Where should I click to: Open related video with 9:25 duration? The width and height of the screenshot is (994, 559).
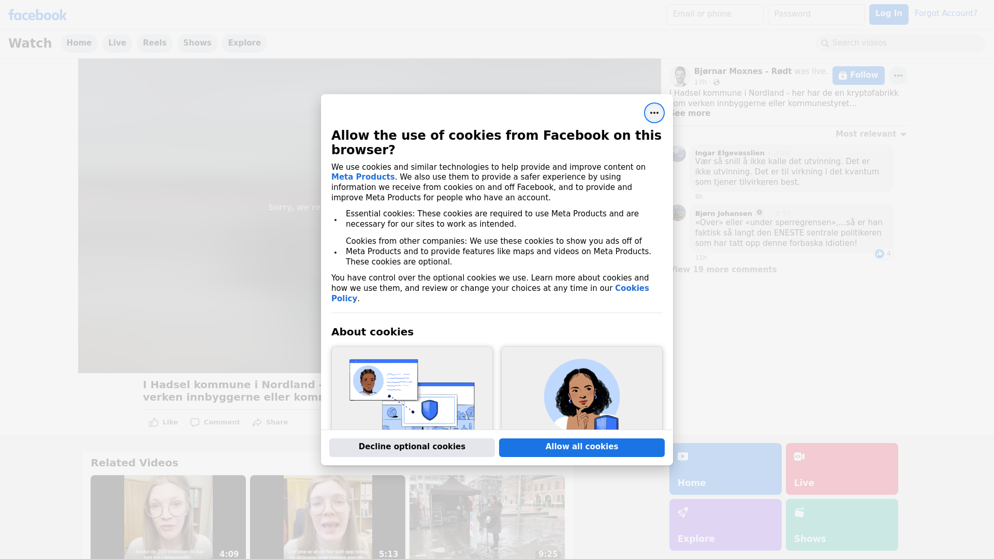487,517
